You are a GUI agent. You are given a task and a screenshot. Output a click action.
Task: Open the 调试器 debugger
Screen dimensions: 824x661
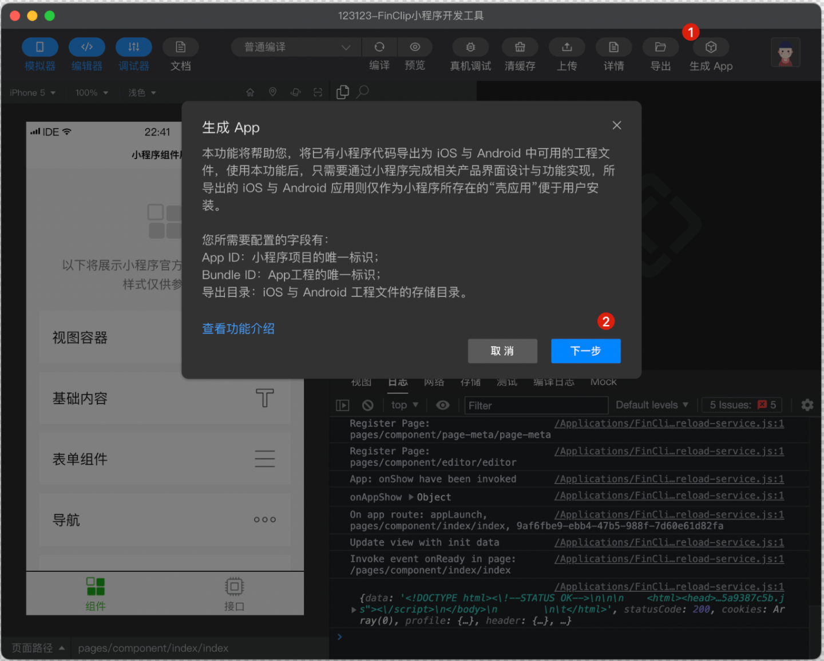(133, 54)
